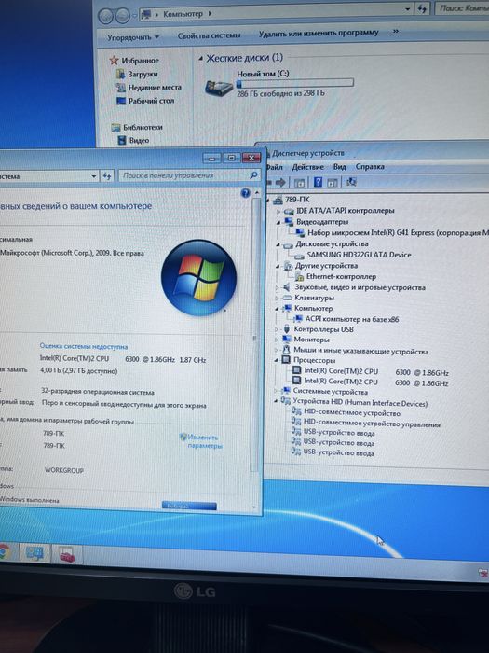Collapse the Дисковые устройства node
This screenshot has width=489, height=653.
coord(278,244)
